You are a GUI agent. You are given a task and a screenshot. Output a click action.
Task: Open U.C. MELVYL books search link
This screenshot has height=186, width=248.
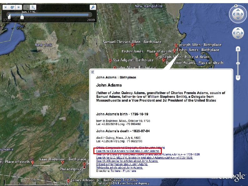(144, 158)
